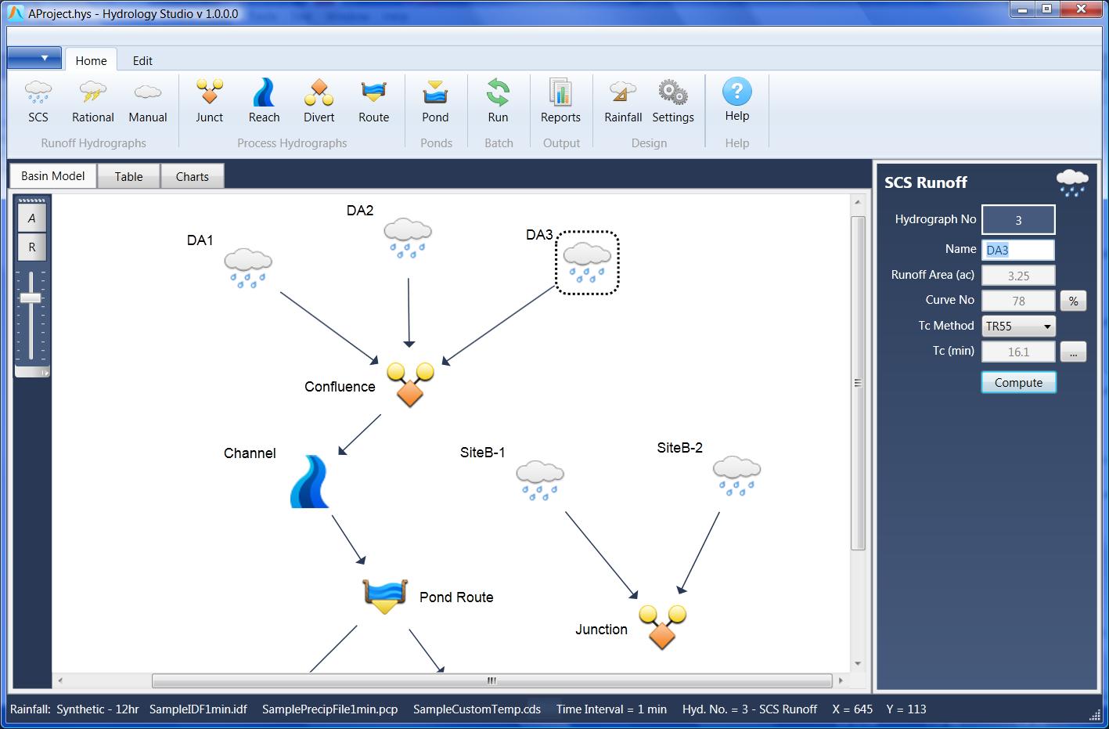Adjust the zoom slider on left panel
This screenshot has height=729, width=1109.
(x=31, y=298)
